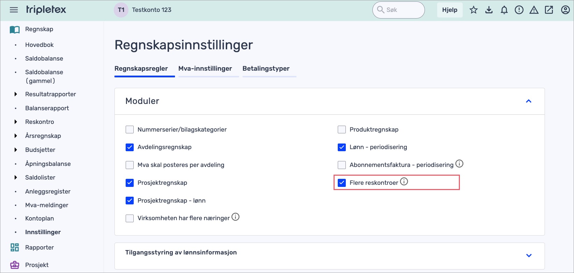Screen dimensions: 574x273
Task: Switch to Regnskapsregler tab
Action: point(141,69)
